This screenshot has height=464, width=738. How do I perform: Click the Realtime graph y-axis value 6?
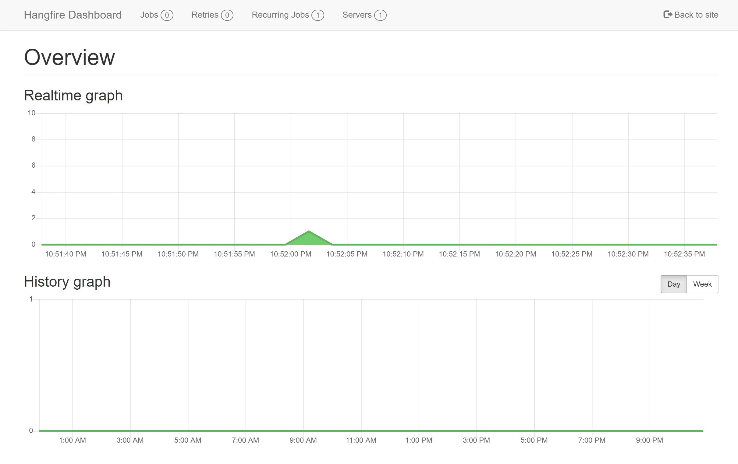coord(34,165)
